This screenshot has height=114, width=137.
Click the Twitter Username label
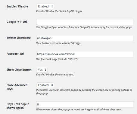tap(19, 38)
